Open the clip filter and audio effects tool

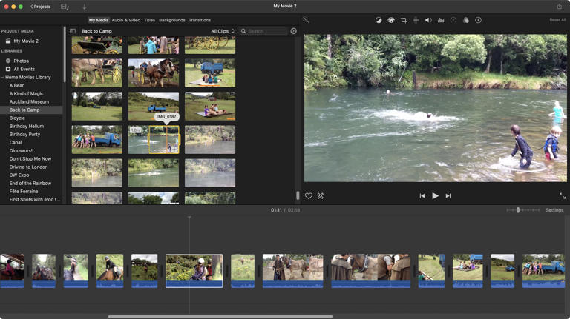coord(465,20)
